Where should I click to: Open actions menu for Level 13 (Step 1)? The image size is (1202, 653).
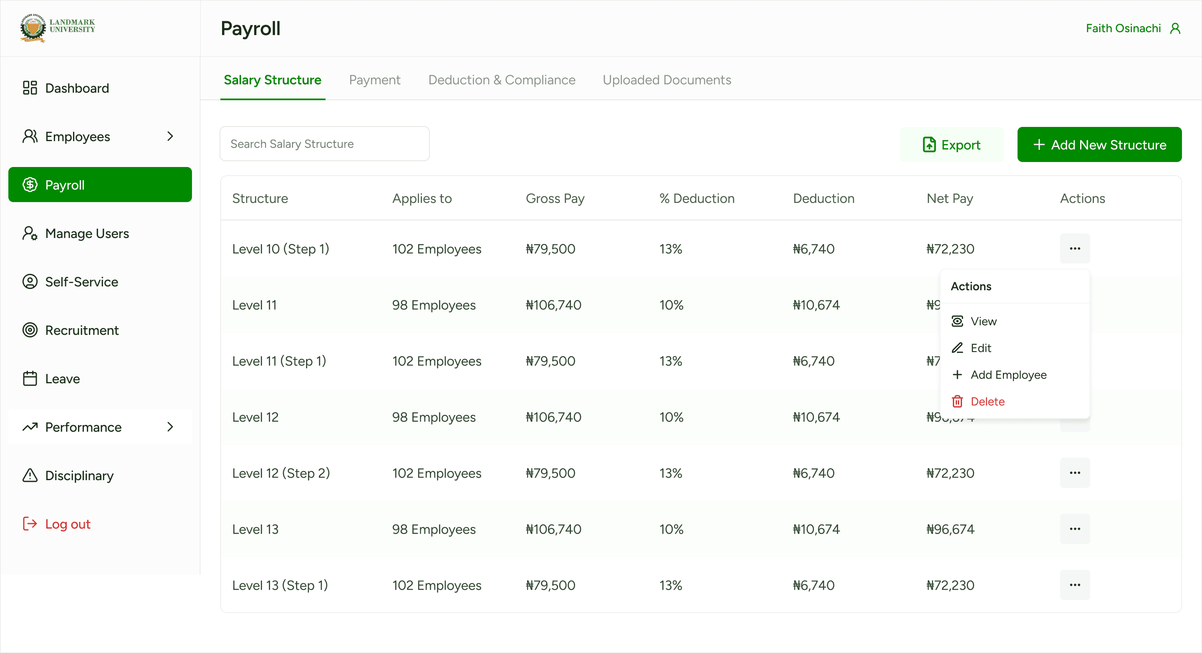(1075, 585)
